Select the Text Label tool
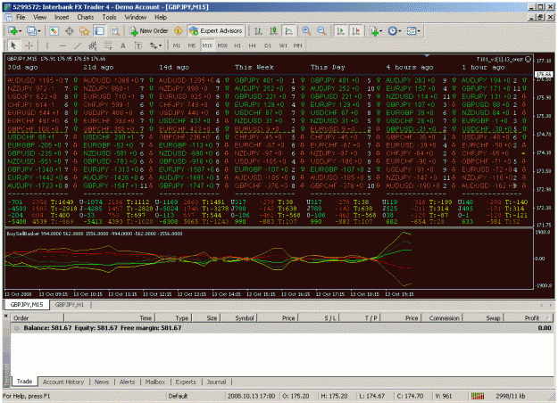 (138, 45)
